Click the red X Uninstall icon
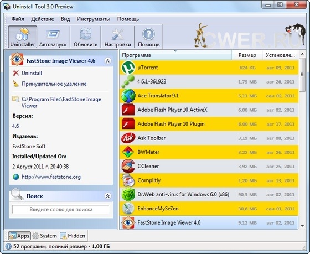 point(16,73)
